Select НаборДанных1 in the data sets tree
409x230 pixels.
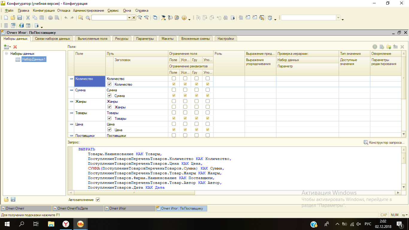(x=34, y=59)
